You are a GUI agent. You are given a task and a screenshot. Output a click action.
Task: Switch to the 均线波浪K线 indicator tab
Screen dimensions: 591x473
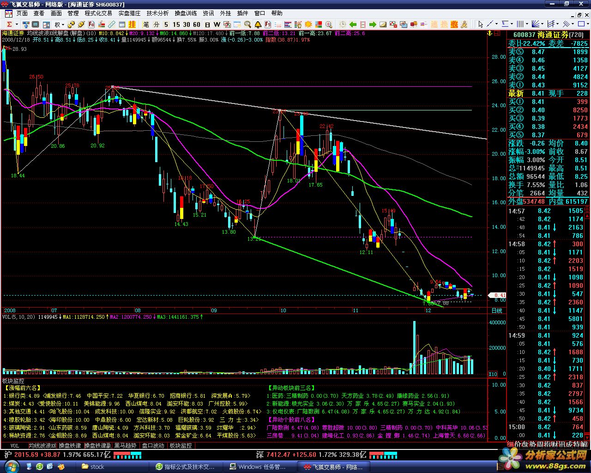[x=42, y=446]
